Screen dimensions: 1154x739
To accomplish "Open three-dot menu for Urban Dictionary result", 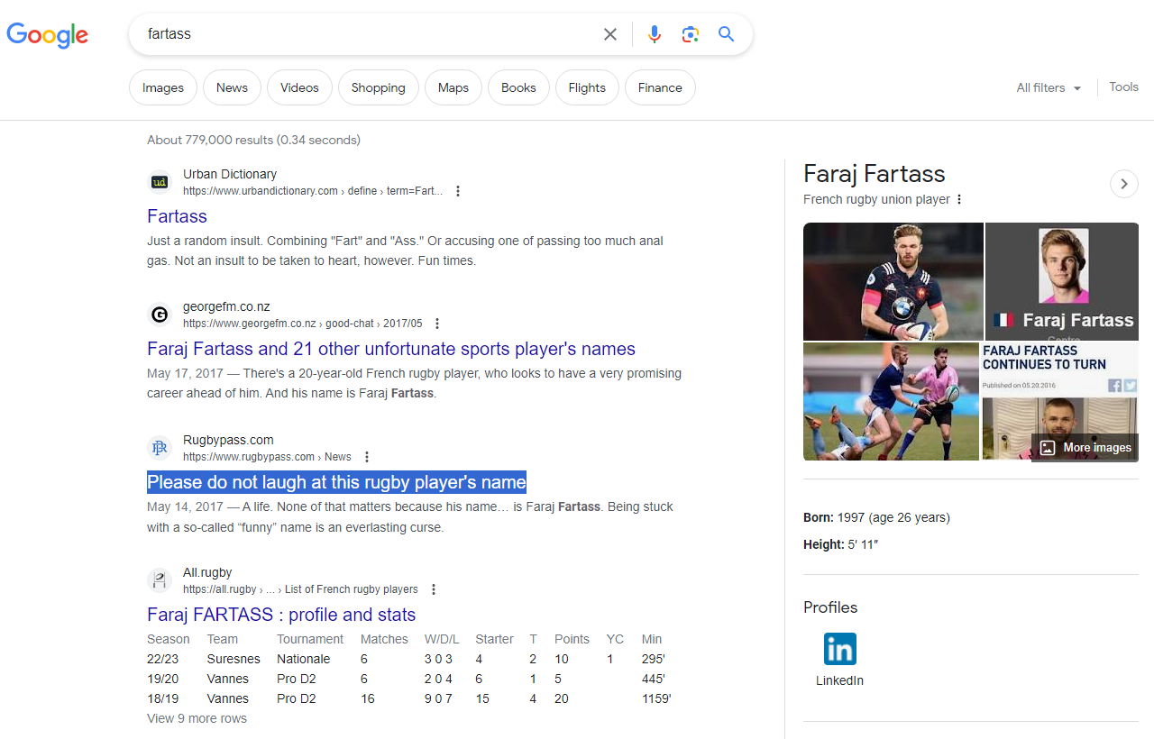I will [458, 191].
